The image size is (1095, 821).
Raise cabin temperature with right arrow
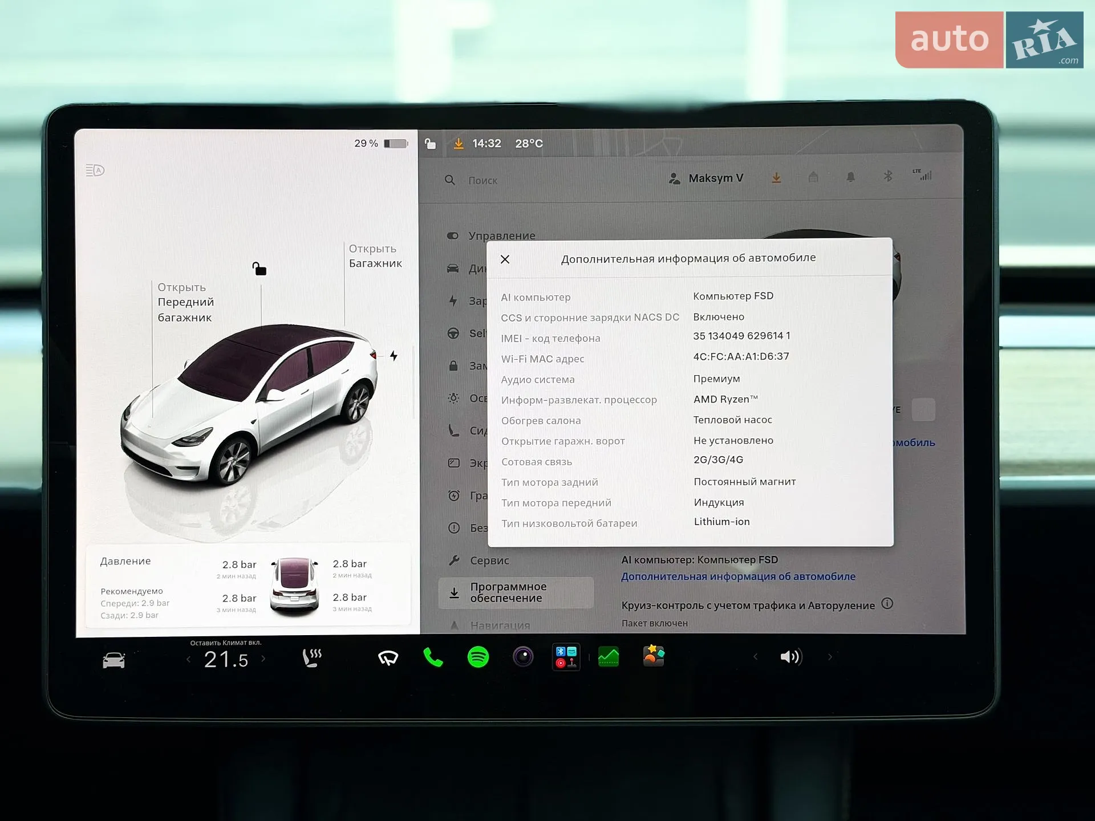(x=263, y=659)
